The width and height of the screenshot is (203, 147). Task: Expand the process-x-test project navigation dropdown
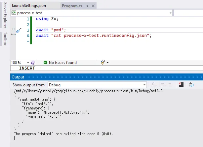pos(170,13)
